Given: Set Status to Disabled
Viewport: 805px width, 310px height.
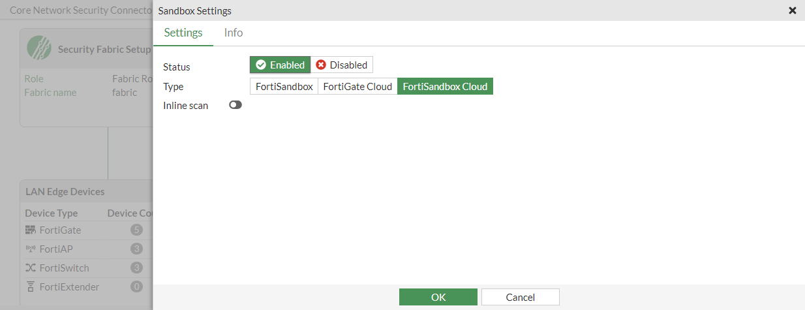Looking at the screenshot, I should coord(342,65).
